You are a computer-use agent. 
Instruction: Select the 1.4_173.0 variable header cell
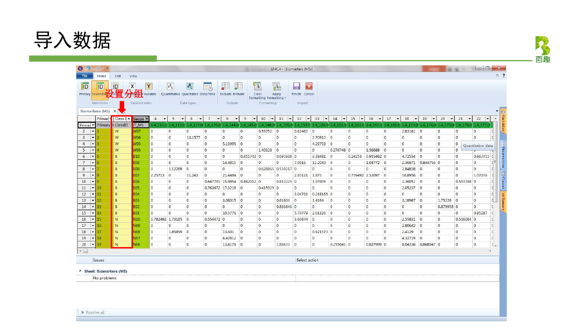point(409,125)
